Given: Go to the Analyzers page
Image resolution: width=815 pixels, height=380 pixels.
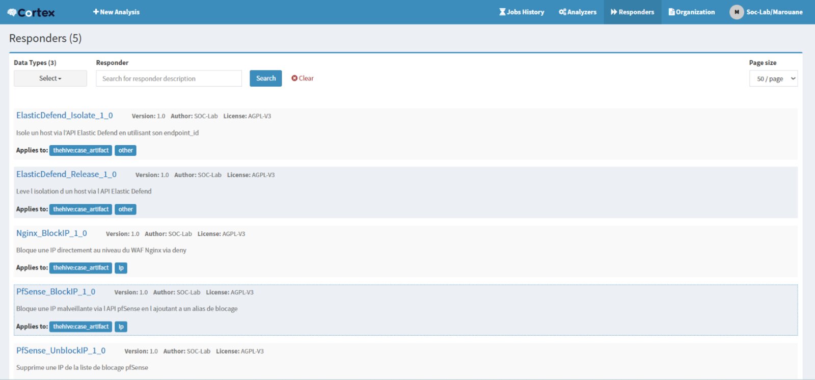Looking at the screenshot, I should coord(578,12).
